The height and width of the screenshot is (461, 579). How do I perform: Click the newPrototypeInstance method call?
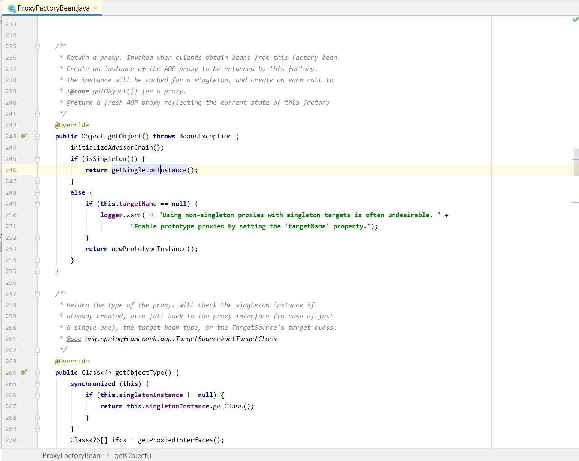tap(149, 249)
